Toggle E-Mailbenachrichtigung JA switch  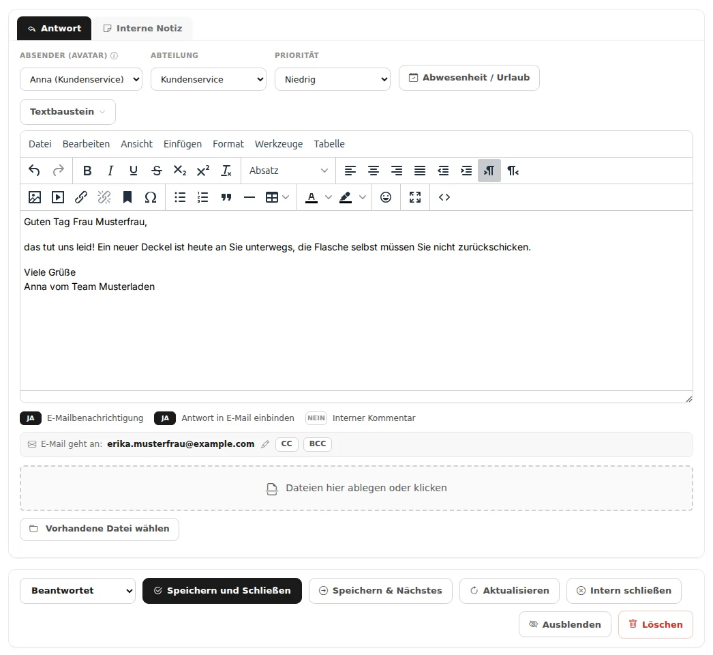(31, 418)
